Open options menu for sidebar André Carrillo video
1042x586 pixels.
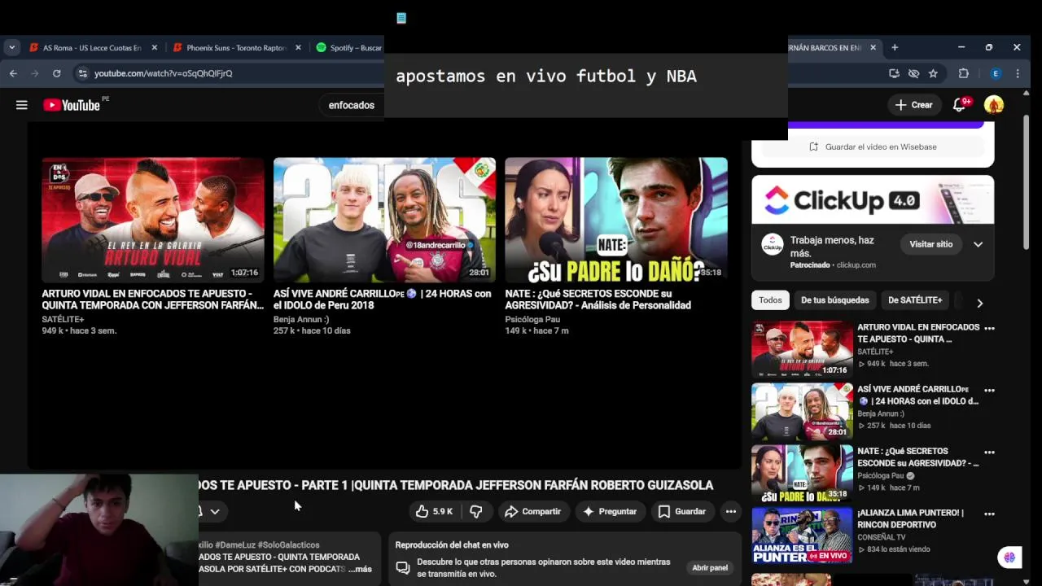click(989, 391)
